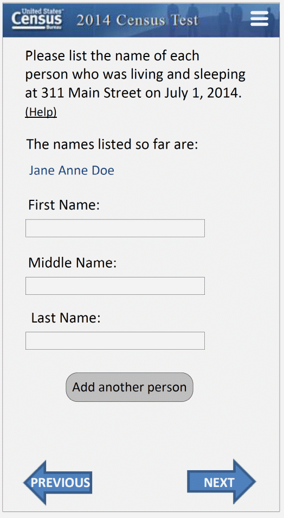Select the listed name Jane Anne Doe
Viewport: 284px width, 518px height.
pyautogui.click(x=72, y=170)
